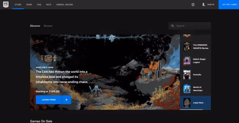Switch to the Browse tab

point(48,26)
